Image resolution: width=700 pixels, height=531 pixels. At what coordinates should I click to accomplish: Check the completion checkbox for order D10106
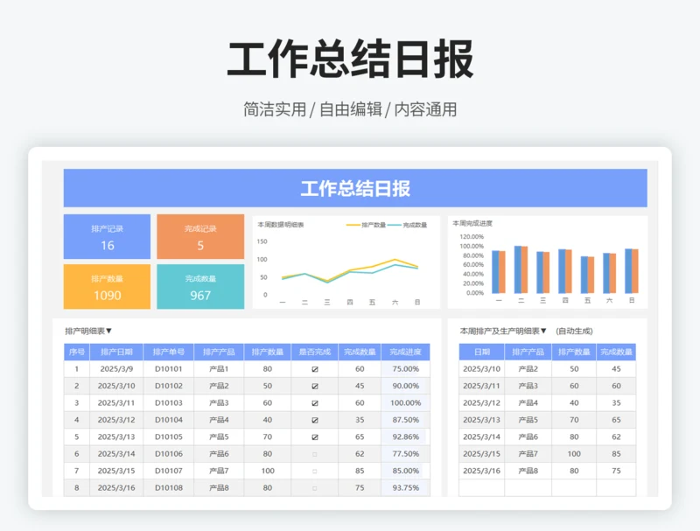315,454
